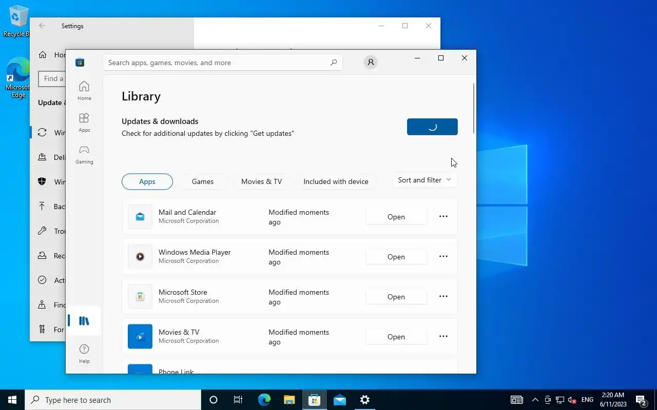This screenshot has width=657, height=410.
Task: Click the Updates & downloads heading
Action: [160, 121]
